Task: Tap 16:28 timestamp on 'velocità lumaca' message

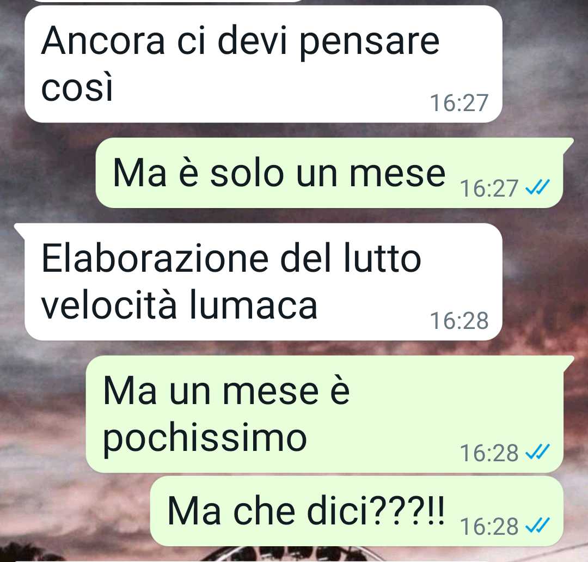Action: click(x=460, y=321)
